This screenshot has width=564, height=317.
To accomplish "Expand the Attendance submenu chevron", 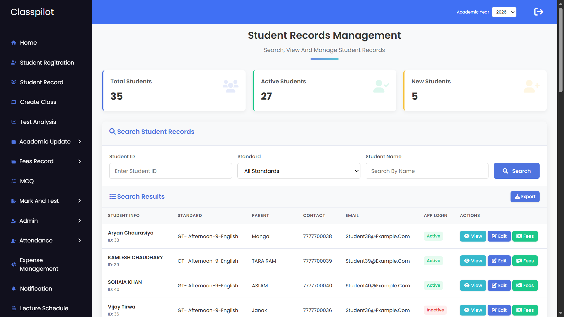I will click(x=80, y=240).
